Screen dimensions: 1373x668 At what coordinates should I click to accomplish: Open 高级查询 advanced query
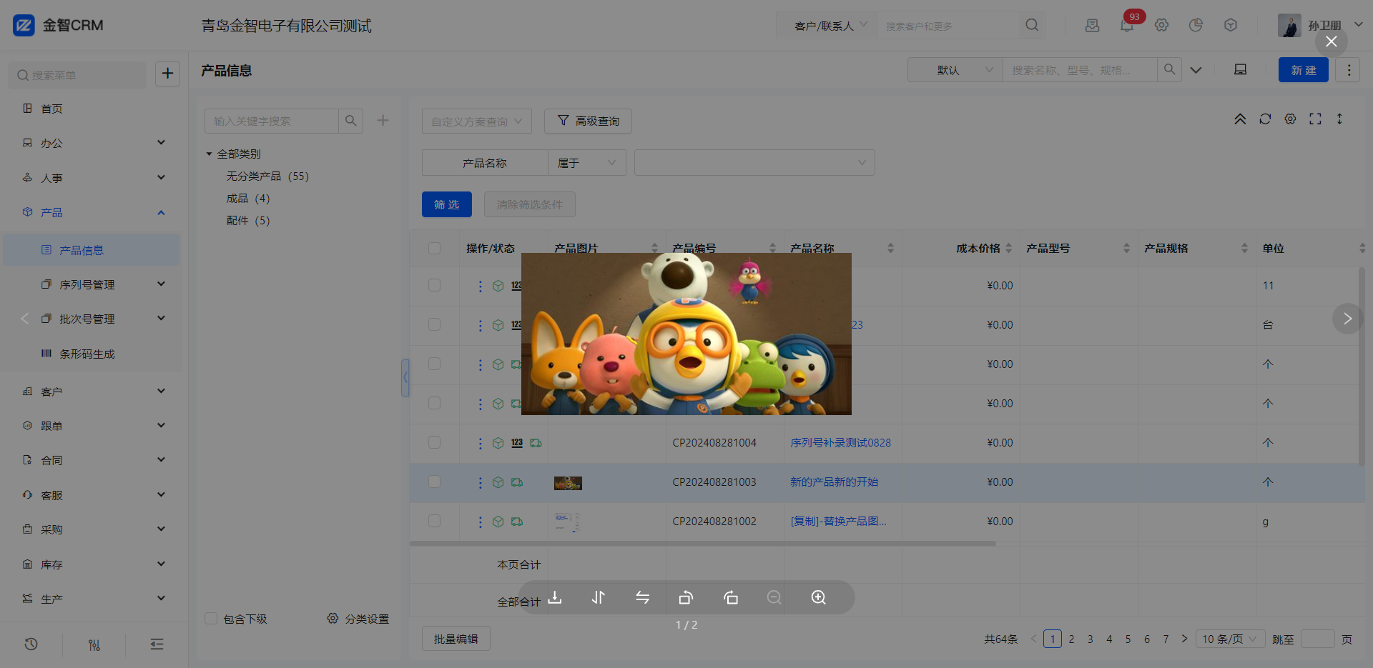pos(588,121)
